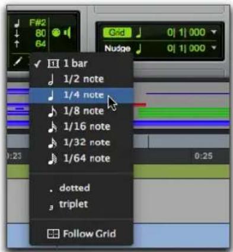Viewport: 233px width, 252px height.
Task: Select 1/32 note option
Action: point(81,143)
